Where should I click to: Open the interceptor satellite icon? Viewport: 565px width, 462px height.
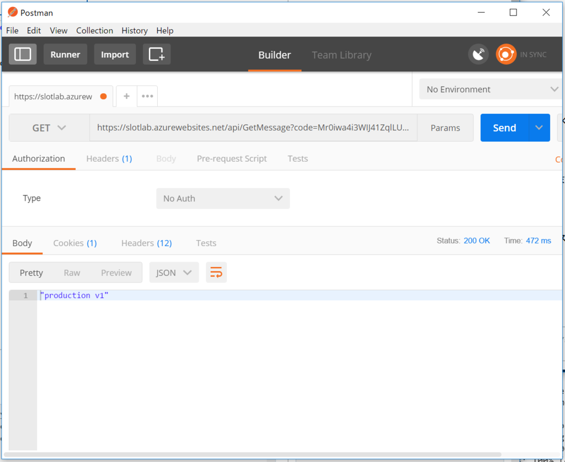pos(478,55)
